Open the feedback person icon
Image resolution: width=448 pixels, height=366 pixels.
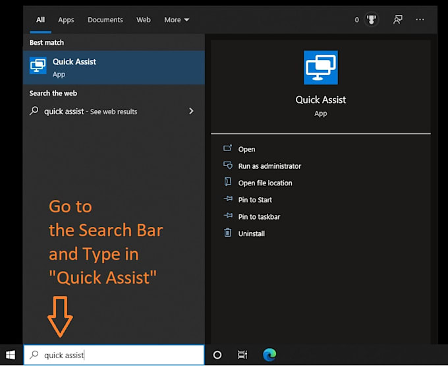(x=398, y=19)
